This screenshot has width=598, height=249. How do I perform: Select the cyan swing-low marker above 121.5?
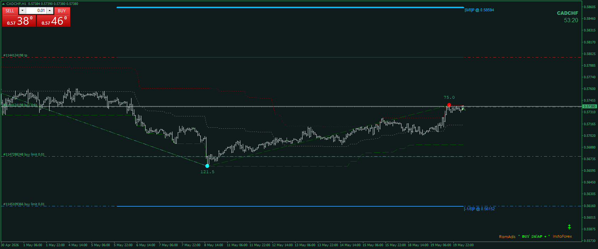pos(207,166)
